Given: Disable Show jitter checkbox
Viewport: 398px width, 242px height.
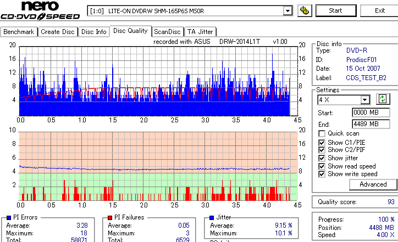Looking at the screenshot, I should (x=322, y=158).
